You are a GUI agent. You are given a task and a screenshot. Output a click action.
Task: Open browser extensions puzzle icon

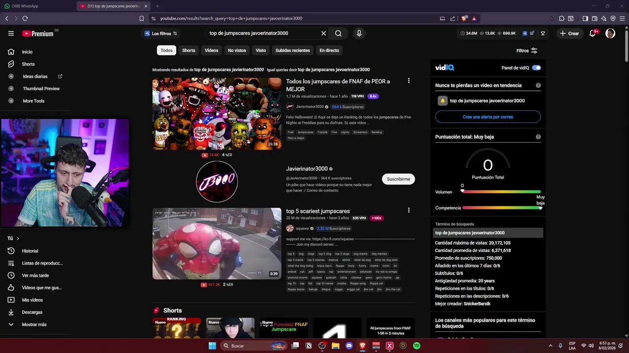(x=562, y=19)
